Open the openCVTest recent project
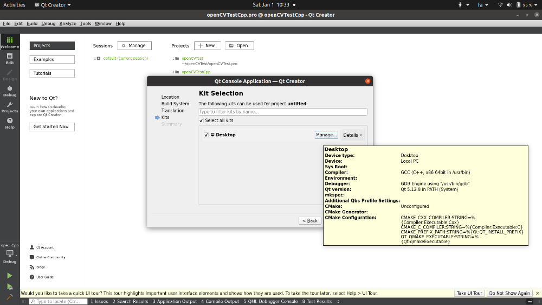Screen dimensions: 542x305 point(192,59)
